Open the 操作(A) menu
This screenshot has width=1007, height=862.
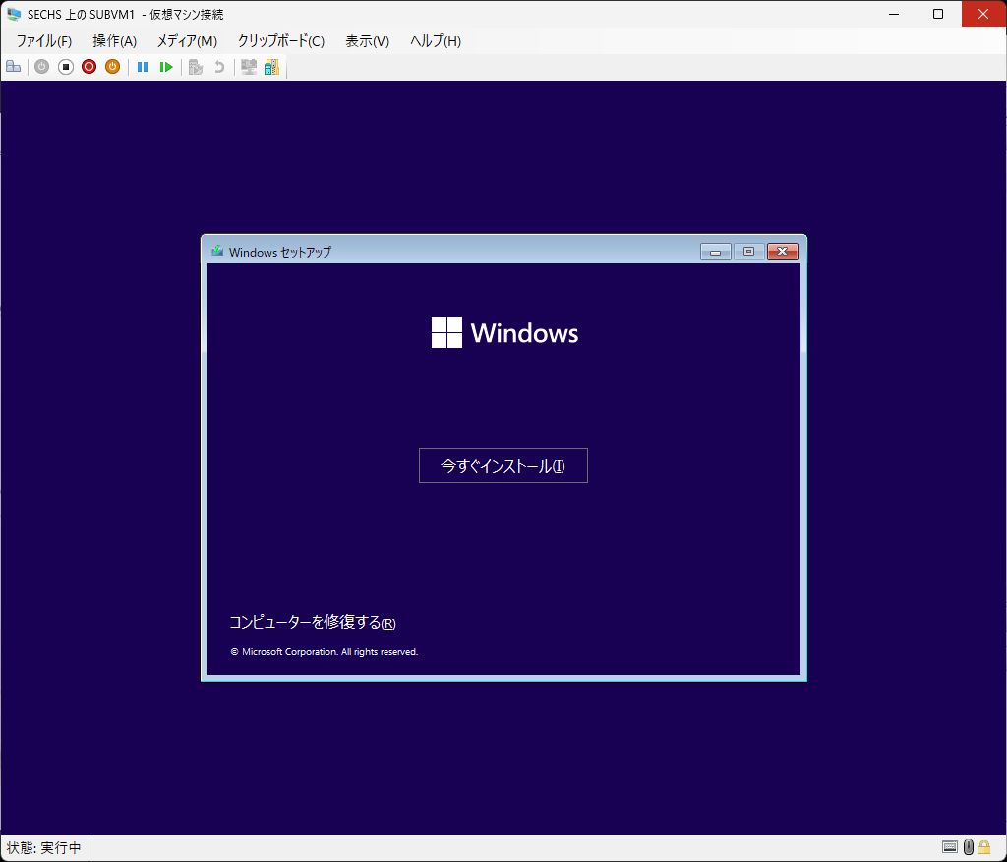coord(114,41)
